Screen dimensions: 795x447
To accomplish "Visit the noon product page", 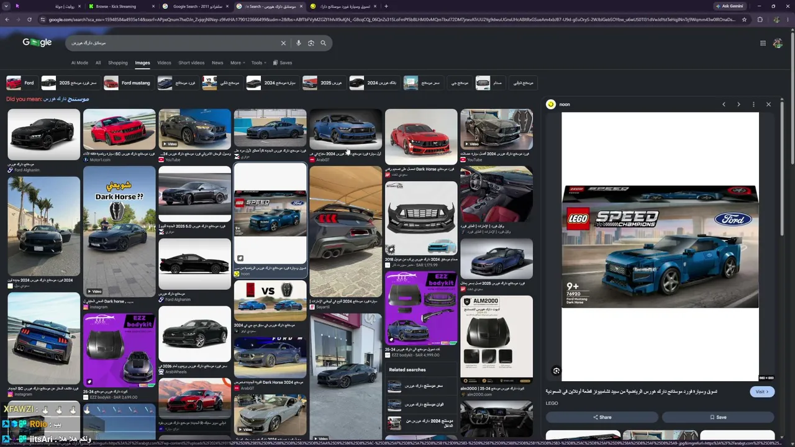I will pos(762,392).
